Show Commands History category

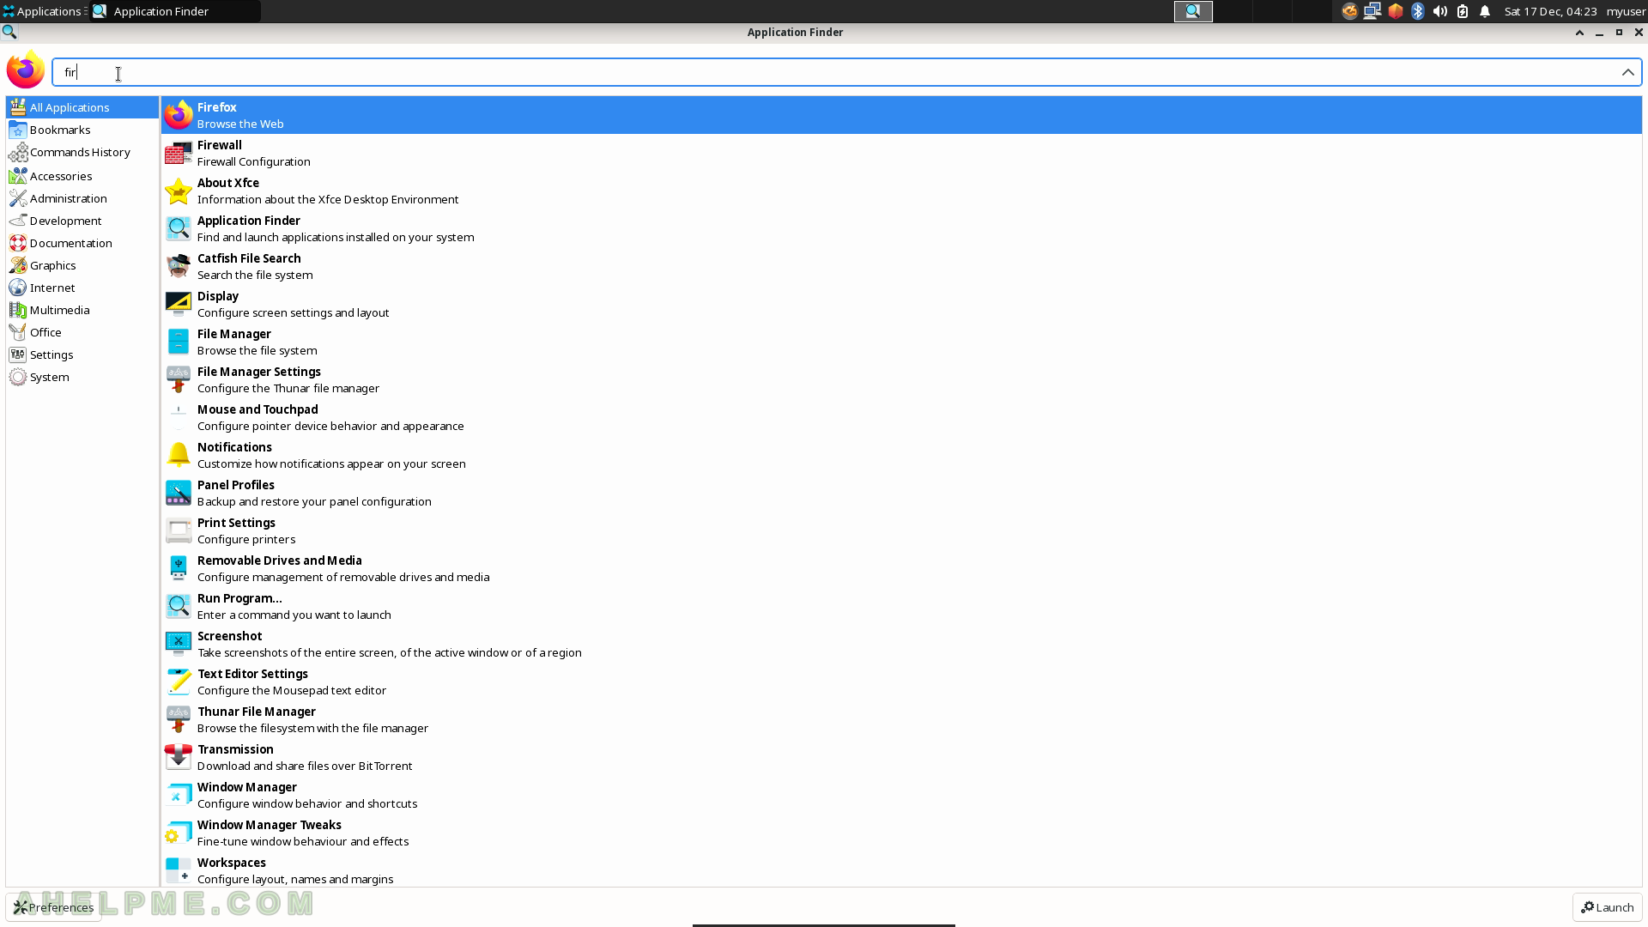pyautogui.click(x=82, y=152)
